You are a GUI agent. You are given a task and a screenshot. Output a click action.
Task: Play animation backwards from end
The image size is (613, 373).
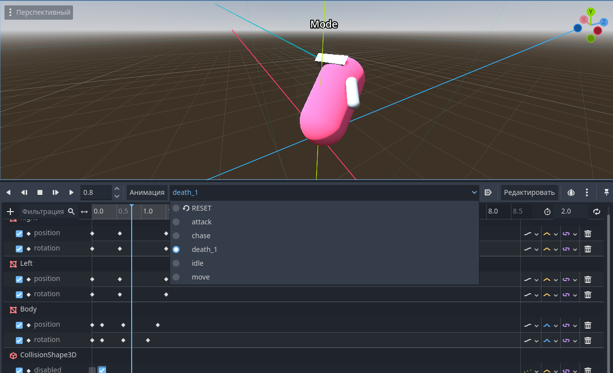[x=8, y=192]
